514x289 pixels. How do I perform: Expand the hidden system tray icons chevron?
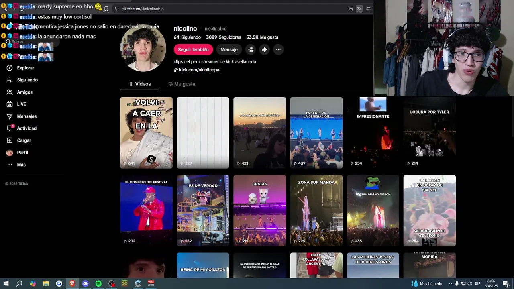tap(450, 283)
